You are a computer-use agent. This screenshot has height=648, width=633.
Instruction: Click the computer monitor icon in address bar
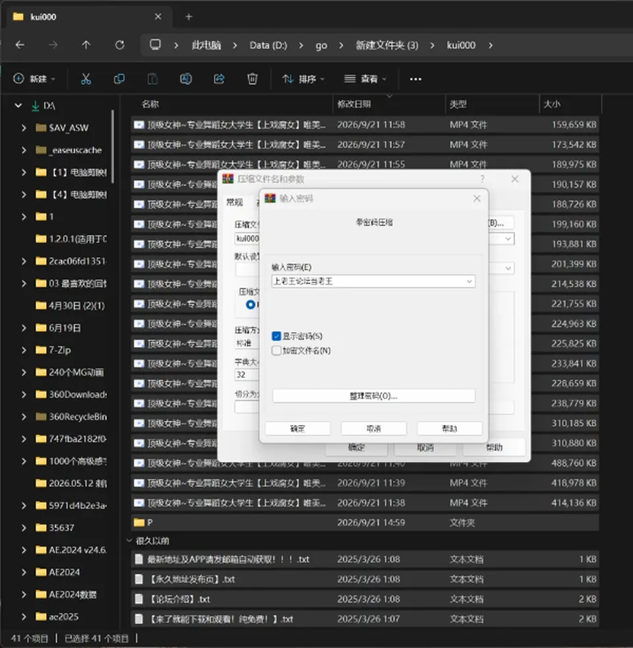[155, 44]
